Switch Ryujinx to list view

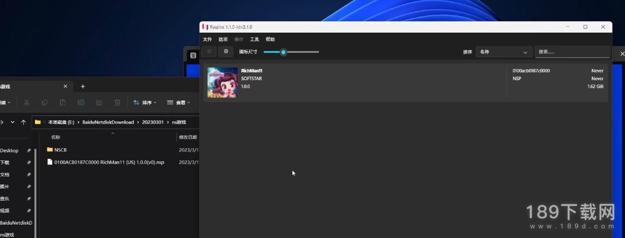point(209,51)
